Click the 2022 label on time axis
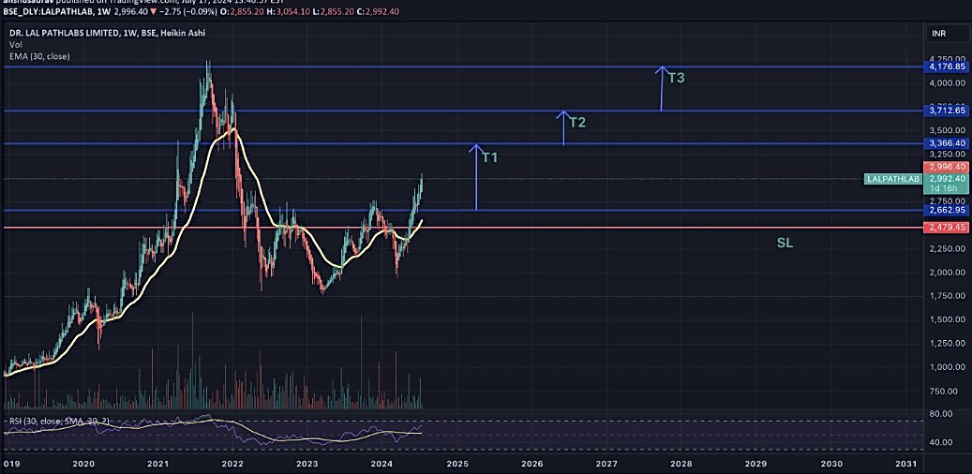Screen dimensions: 972x474 (x=232, y=464)
